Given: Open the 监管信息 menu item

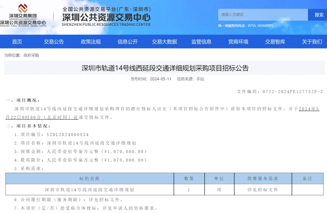Looking at the screenshot, I should click(201, 42).
